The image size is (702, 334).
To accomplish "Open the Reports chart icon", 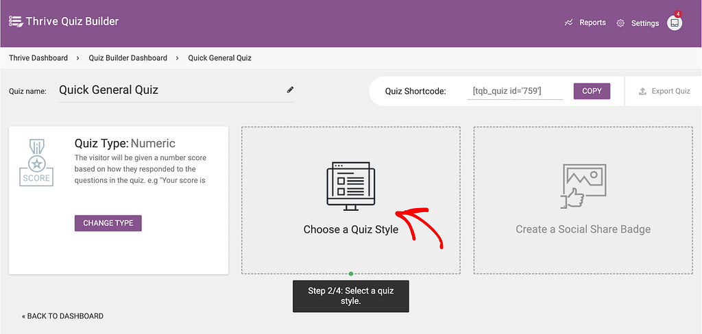I will point(568,23).
